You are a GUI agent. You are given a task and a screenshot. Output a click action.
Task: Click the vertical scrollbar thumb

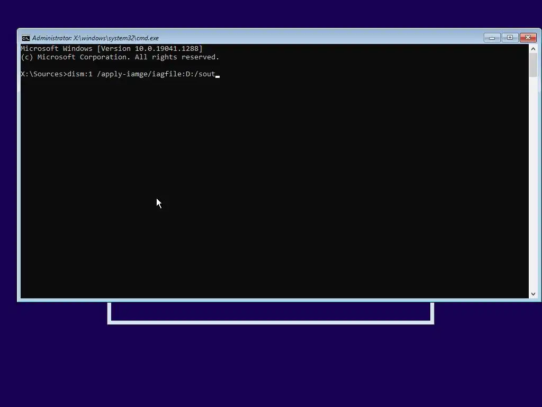pos(533,65)
